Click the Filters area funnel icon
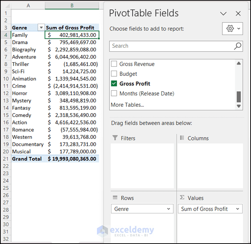The image size is (251, 244). (115, 138)
